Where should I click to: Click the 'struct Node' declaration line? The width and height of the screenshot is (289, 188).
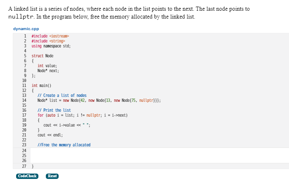43,56
